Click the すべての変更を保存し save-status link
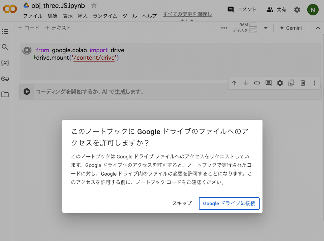 click(x=187, y=14)
